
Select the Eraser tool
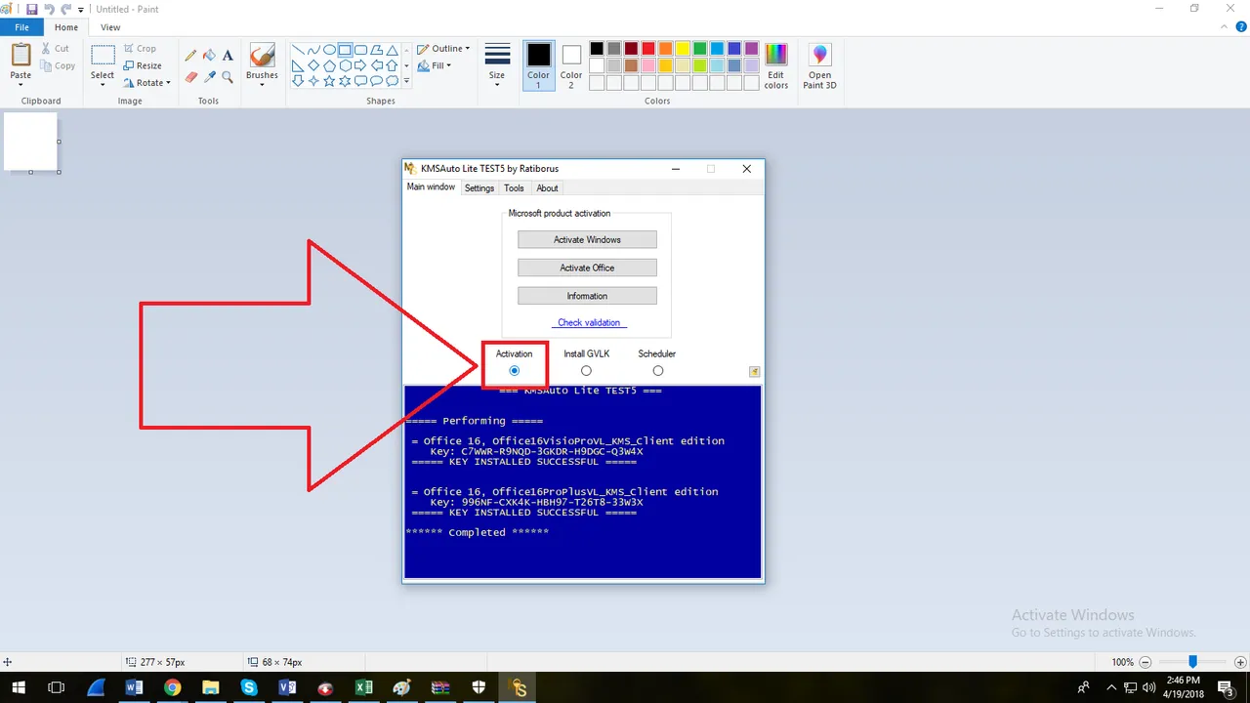pos(191,76)
